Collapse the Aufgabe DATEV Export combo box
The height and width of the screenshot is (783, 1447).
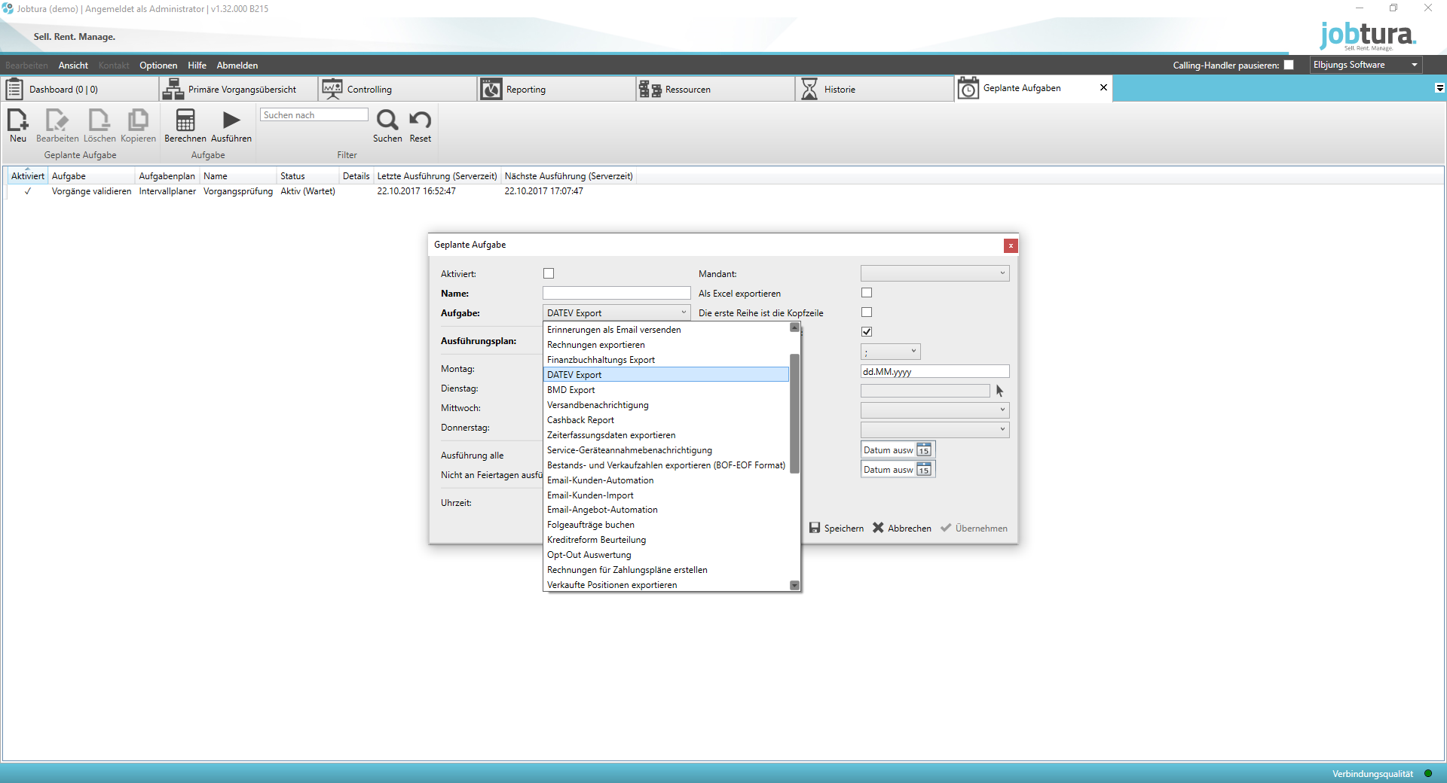click(x=616, y=312)
